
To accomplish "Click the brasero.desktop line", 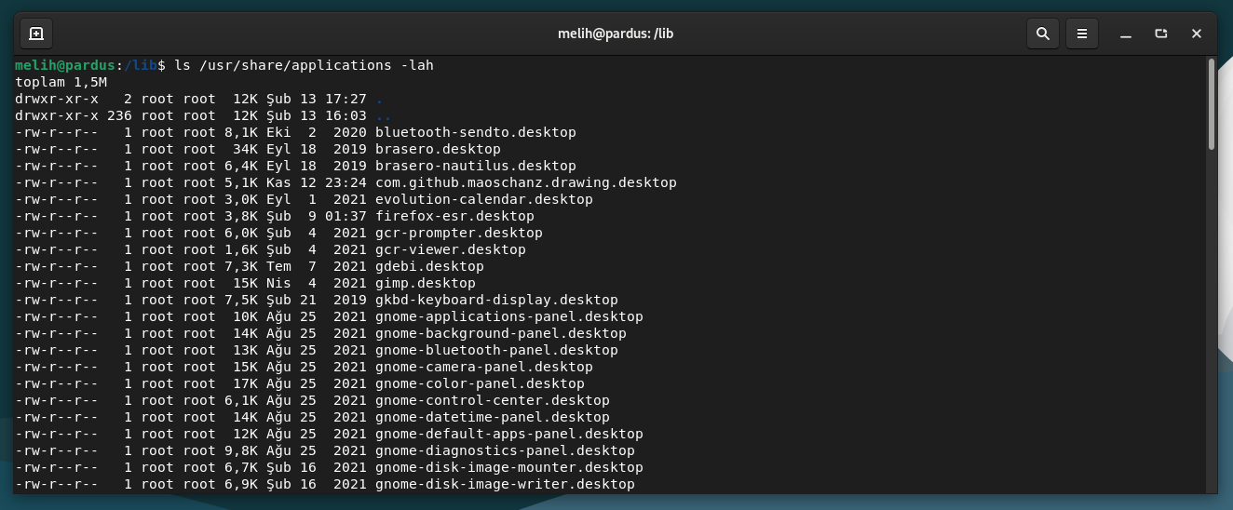I will click(x=258, y=149).
